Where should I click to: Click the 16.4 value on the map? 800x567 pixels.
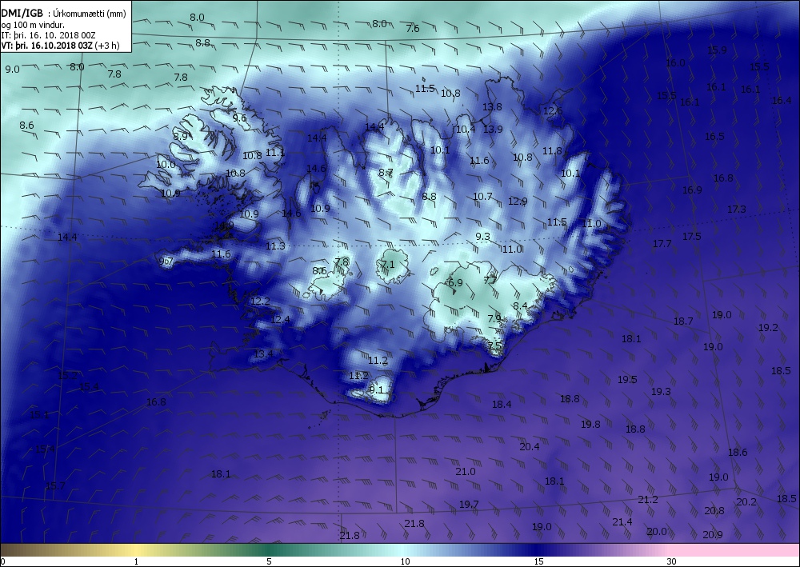(x=782, y=101)
